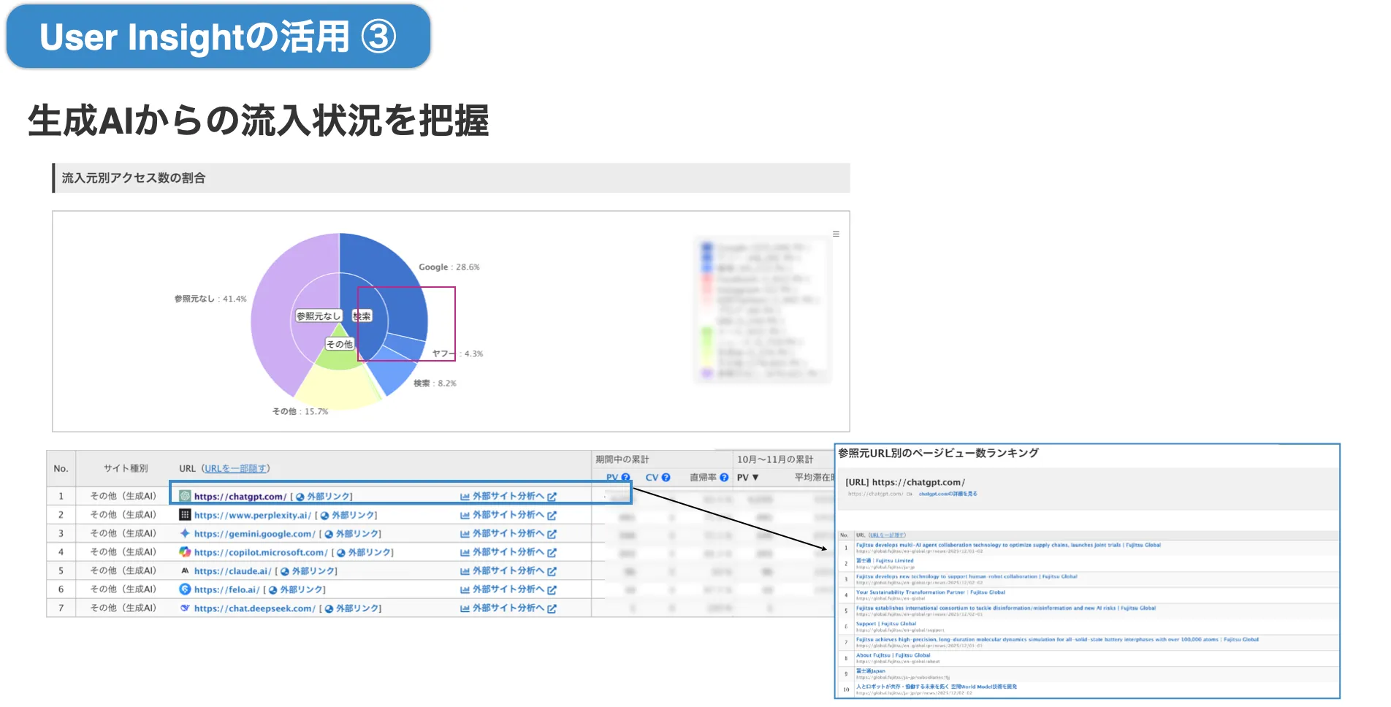This screenshot has height=707, width=1391.
Task: Click the Felo favicon in row 6
Action: [x=185, y=589]
